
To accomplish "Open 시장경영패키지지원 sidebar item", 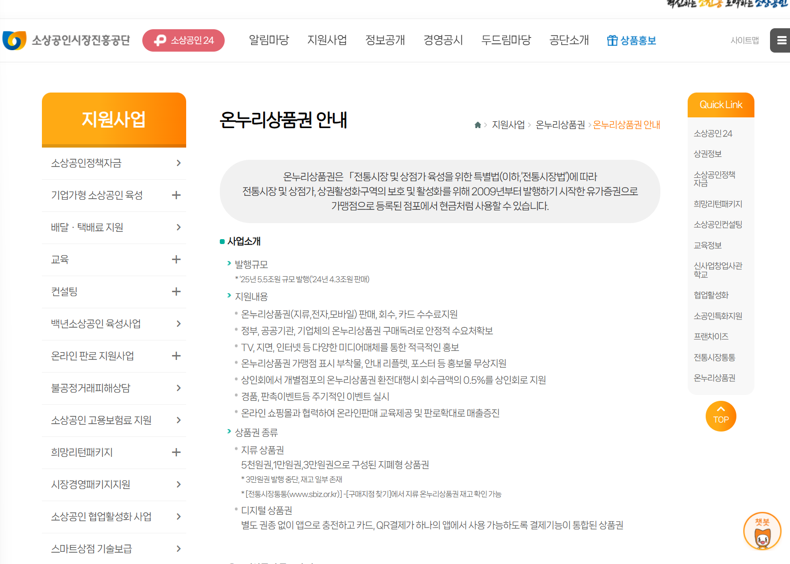I will tap(114, 485).
